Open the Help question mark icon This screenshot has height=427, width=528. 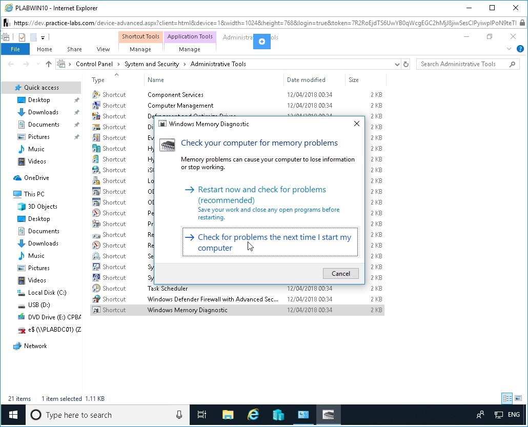click(520, 49)
